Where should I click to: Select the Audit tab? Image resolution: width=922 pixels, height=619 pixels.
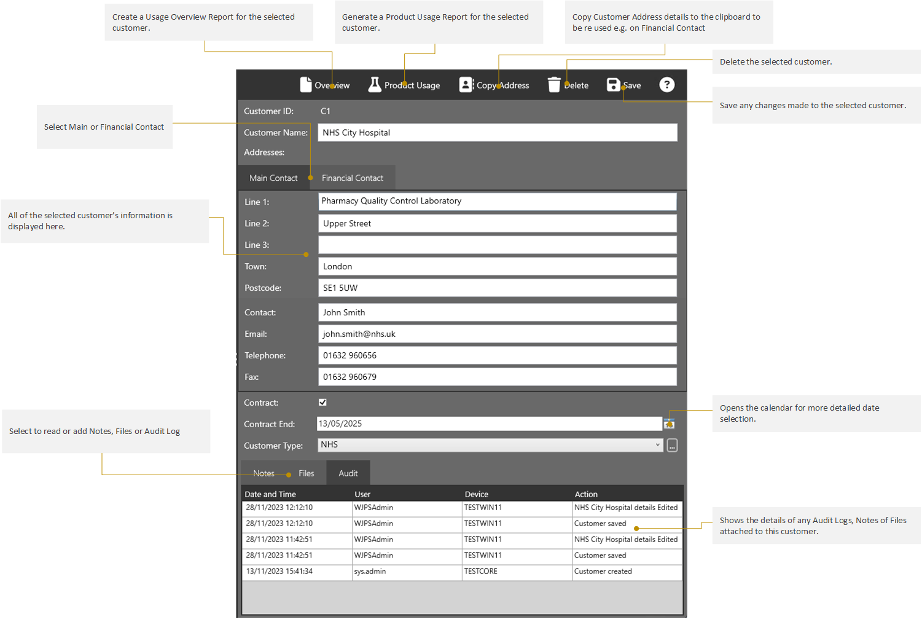348,473
